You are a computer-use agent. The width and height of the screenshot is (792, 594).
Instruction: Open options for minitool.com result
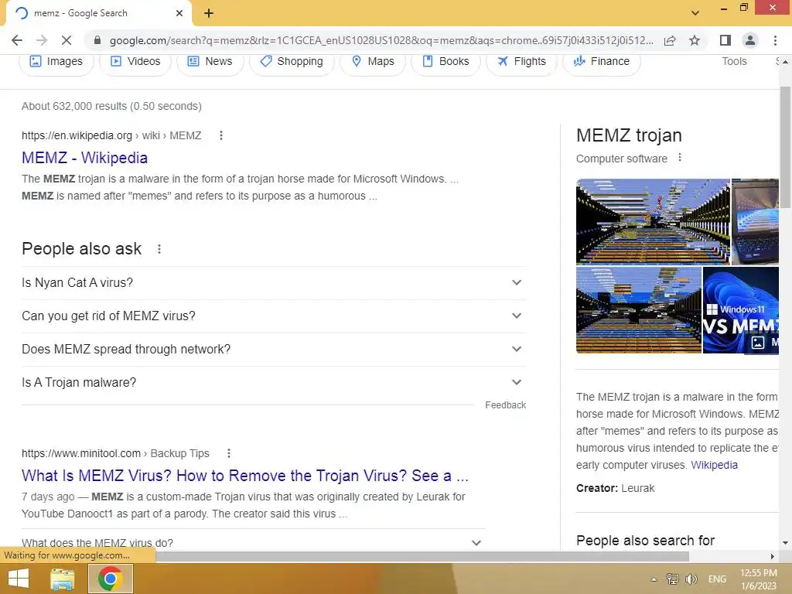(x=229, y=453)
